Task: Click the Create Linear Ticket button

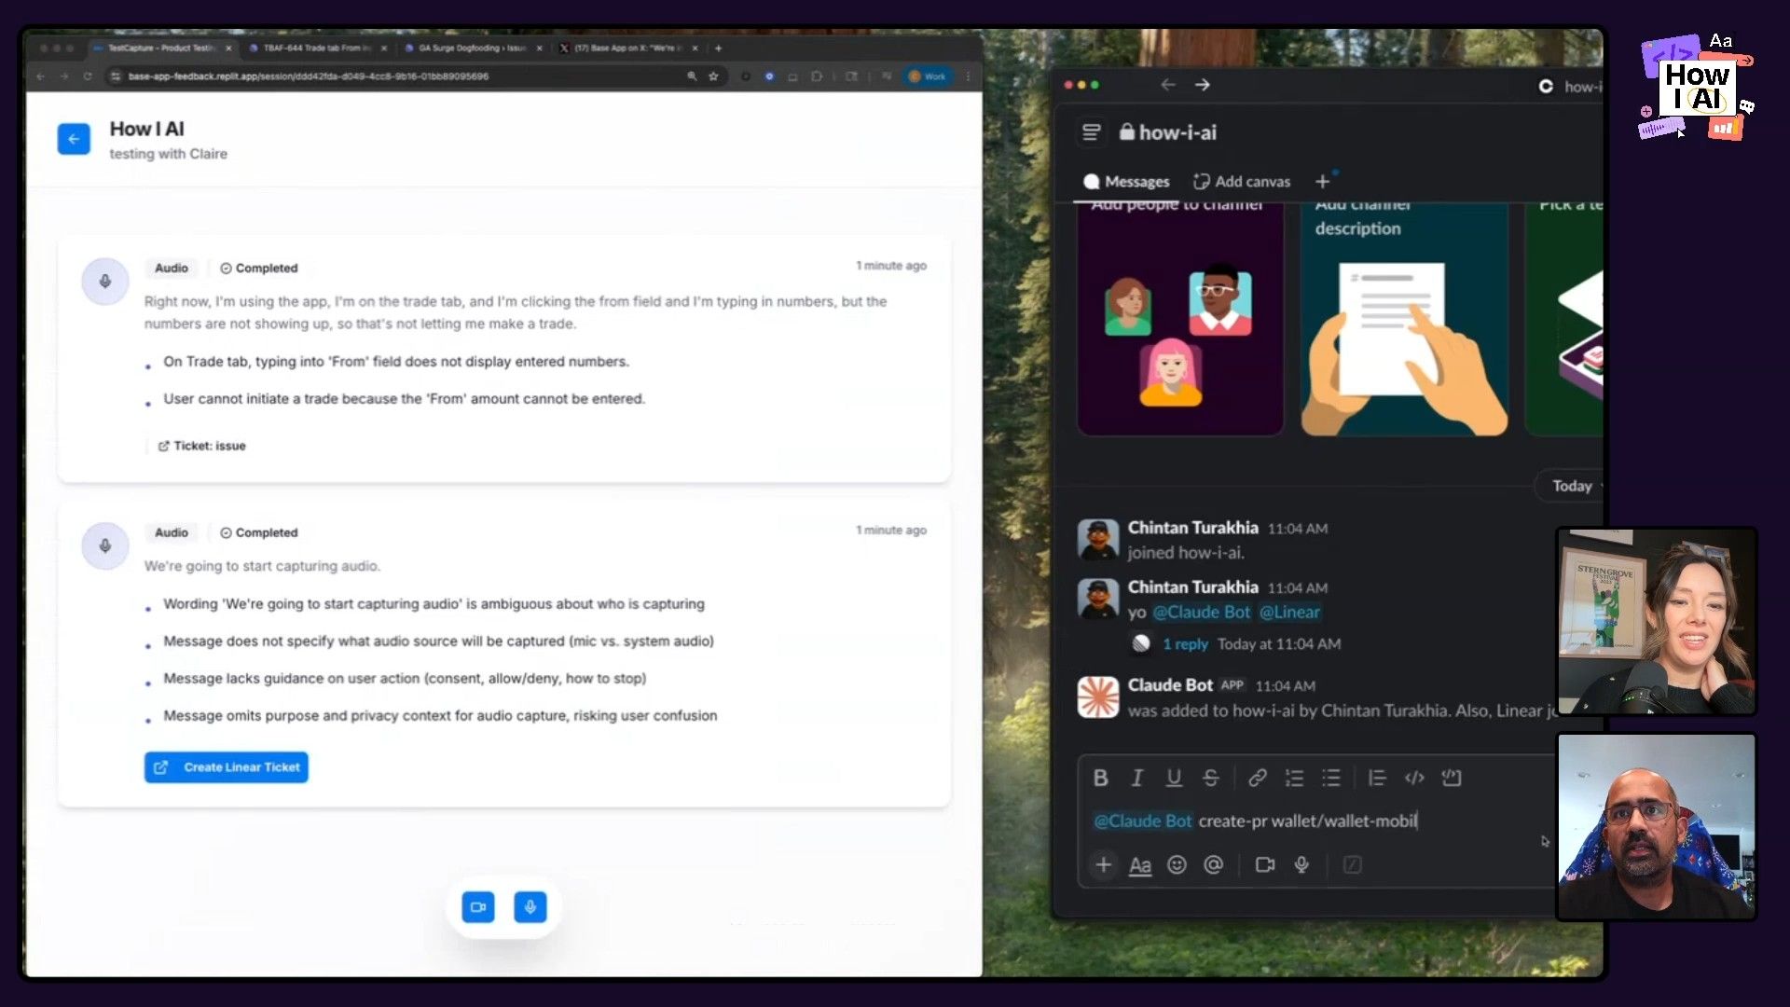Action: click(227, 767)
